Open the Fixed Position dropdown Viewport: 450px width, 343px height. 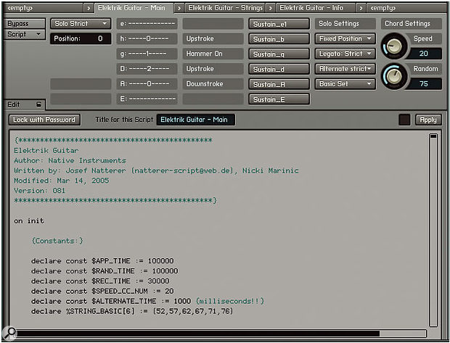pos(345,38)
